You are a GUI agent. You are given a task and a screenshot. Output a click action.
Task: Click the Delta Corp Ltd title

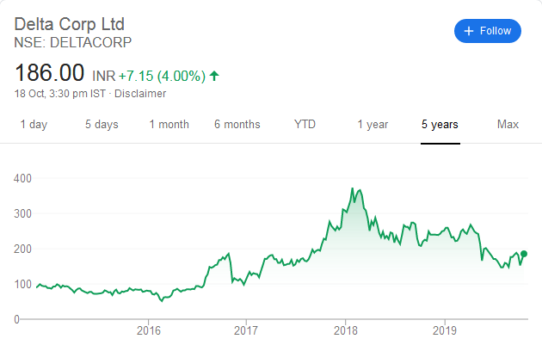(67, 24)
